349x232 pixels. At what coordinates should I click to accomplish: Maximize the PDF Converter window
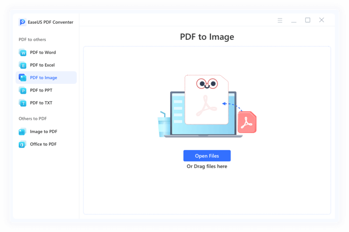pyautogui.click(x=308, y=20)
